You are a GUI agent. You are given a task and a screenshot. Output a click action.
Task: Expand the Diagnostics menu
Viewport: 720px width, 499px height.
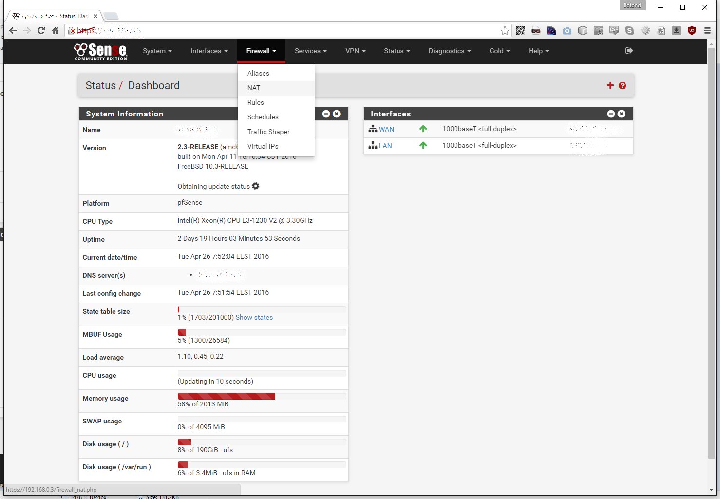(x=450, y=51)
